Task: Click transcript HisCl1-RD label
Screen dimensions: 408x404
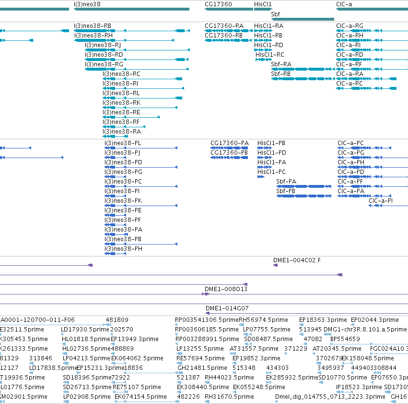Action: click(x=269, y=45)
